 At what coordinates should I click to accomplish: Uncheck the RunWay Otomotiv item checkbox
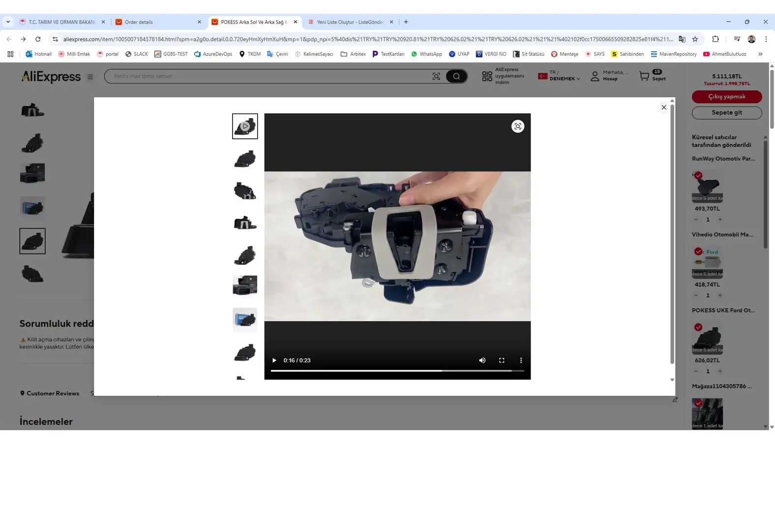(698, 176)
